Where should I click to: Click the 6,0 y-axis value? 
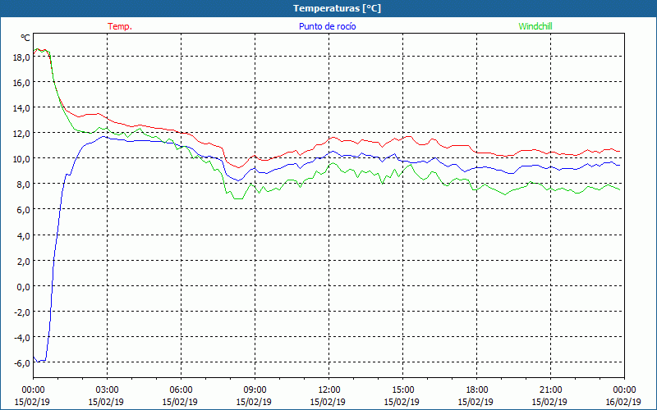(x=23, y=211)
